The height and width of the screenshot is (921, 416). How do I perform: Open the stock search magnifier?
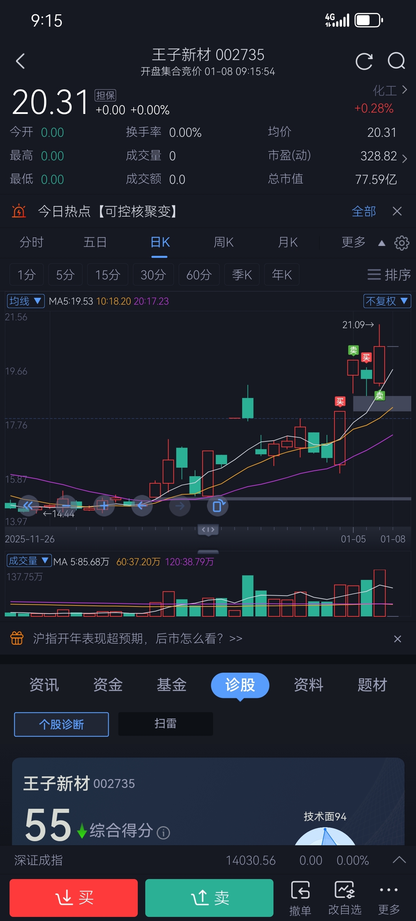[x=396, y=61]
